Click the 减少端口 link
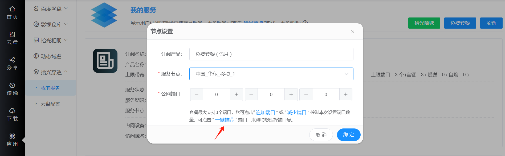505x156 pixels. (x=297, y=113)
